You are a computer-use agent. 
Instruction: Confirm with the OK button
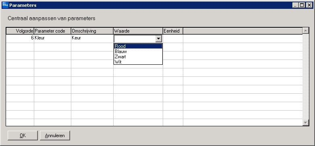tap(23, 136)
